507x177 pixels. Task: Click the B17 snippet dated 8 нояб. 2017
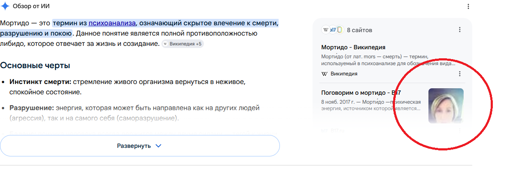click(x=371, y=105)
